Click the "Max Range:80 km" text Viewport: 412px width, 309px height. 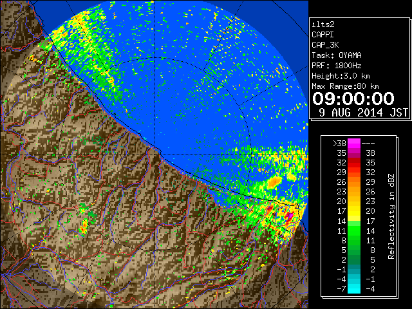tap(345, 86)
